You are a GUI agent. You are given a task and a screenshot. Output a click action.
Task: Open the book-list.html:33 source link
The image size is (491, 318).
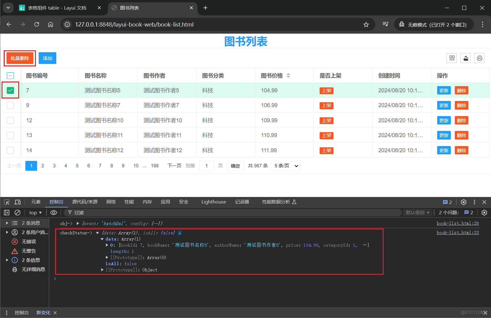point(458,232)
